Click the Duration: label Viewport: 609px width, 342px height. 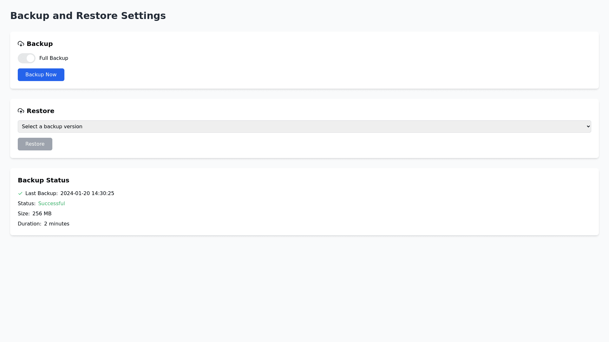(x=29, y=224)
